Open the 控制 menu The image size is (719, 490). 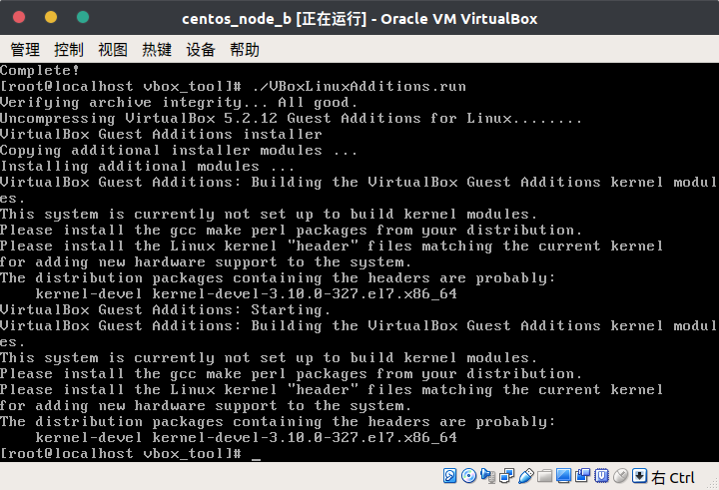coord(69,50)
